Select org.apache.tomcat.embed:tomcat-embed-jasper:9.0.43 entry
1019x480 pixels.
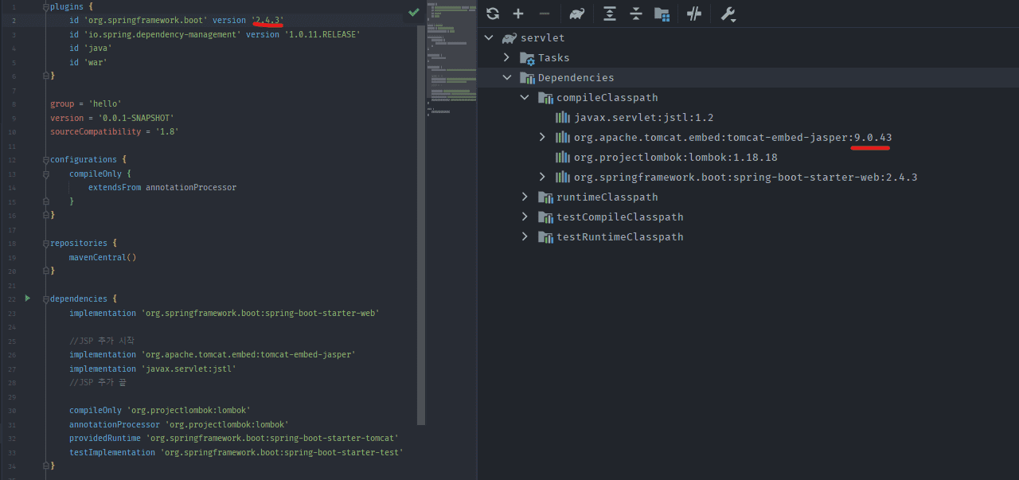tap(732, 138)
